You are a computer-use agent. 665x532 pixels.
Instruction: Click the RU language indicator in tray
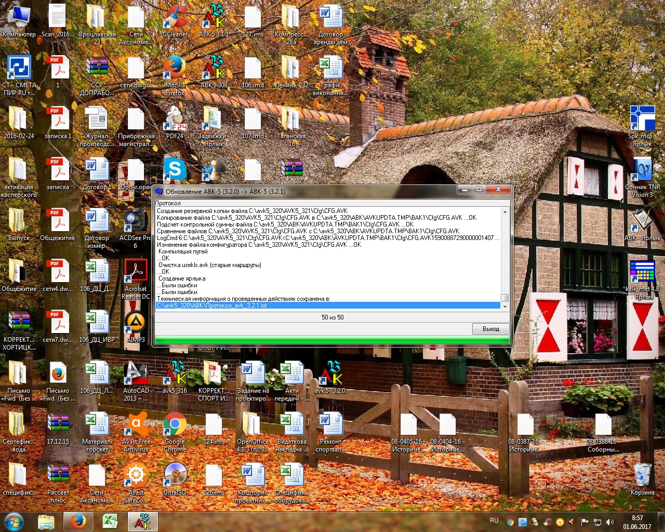[494, 521]
